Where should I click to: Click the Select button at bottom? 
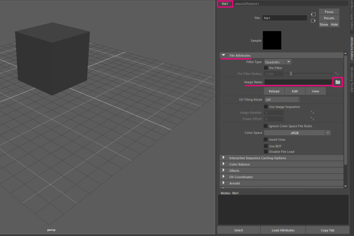[x=239, y=230]
